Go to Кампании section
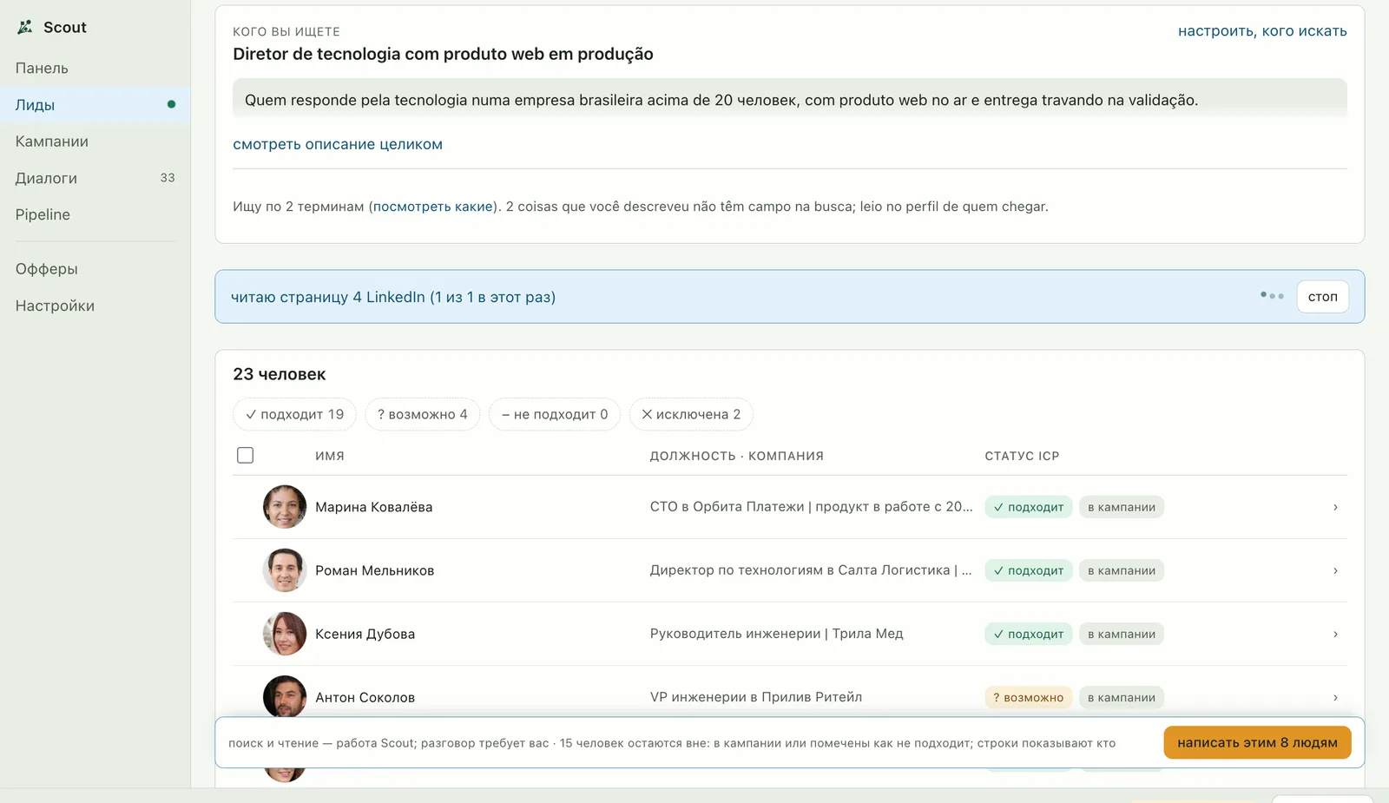 [52, 142]
